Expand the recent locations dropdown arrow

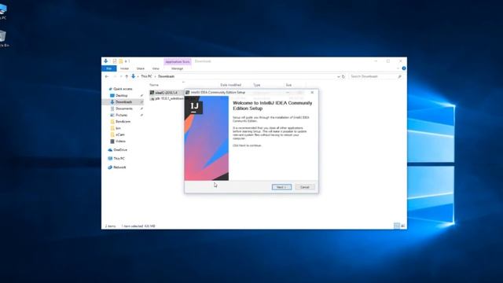click(121, 76)
